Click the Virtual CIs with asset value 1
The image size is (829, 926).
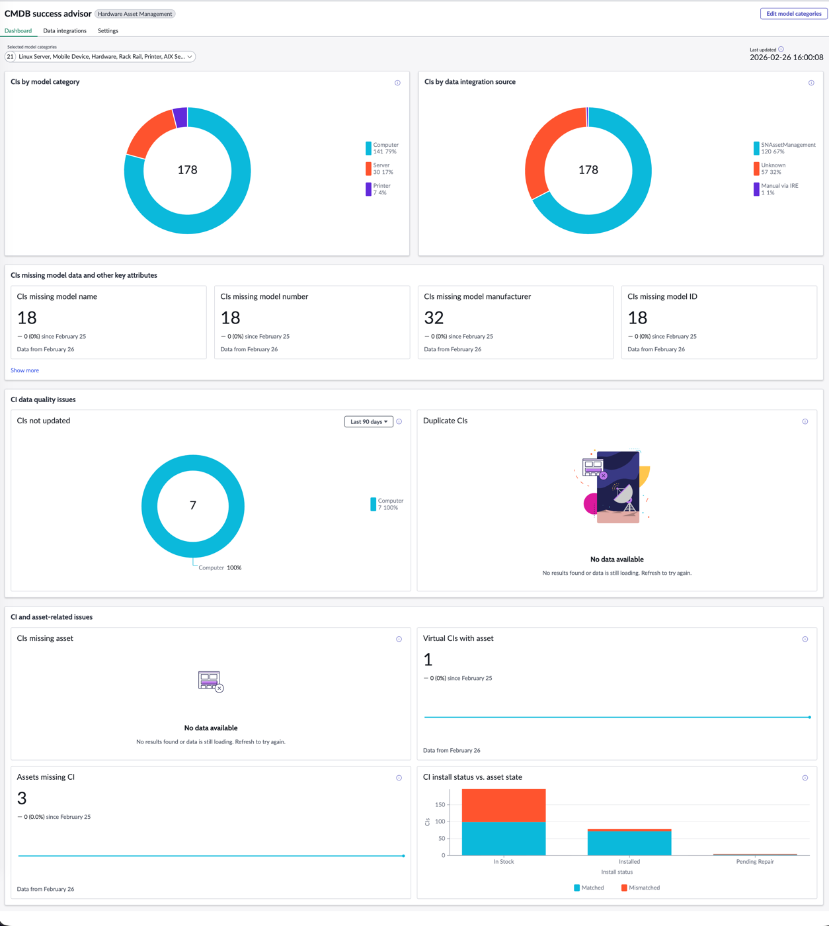428,659
